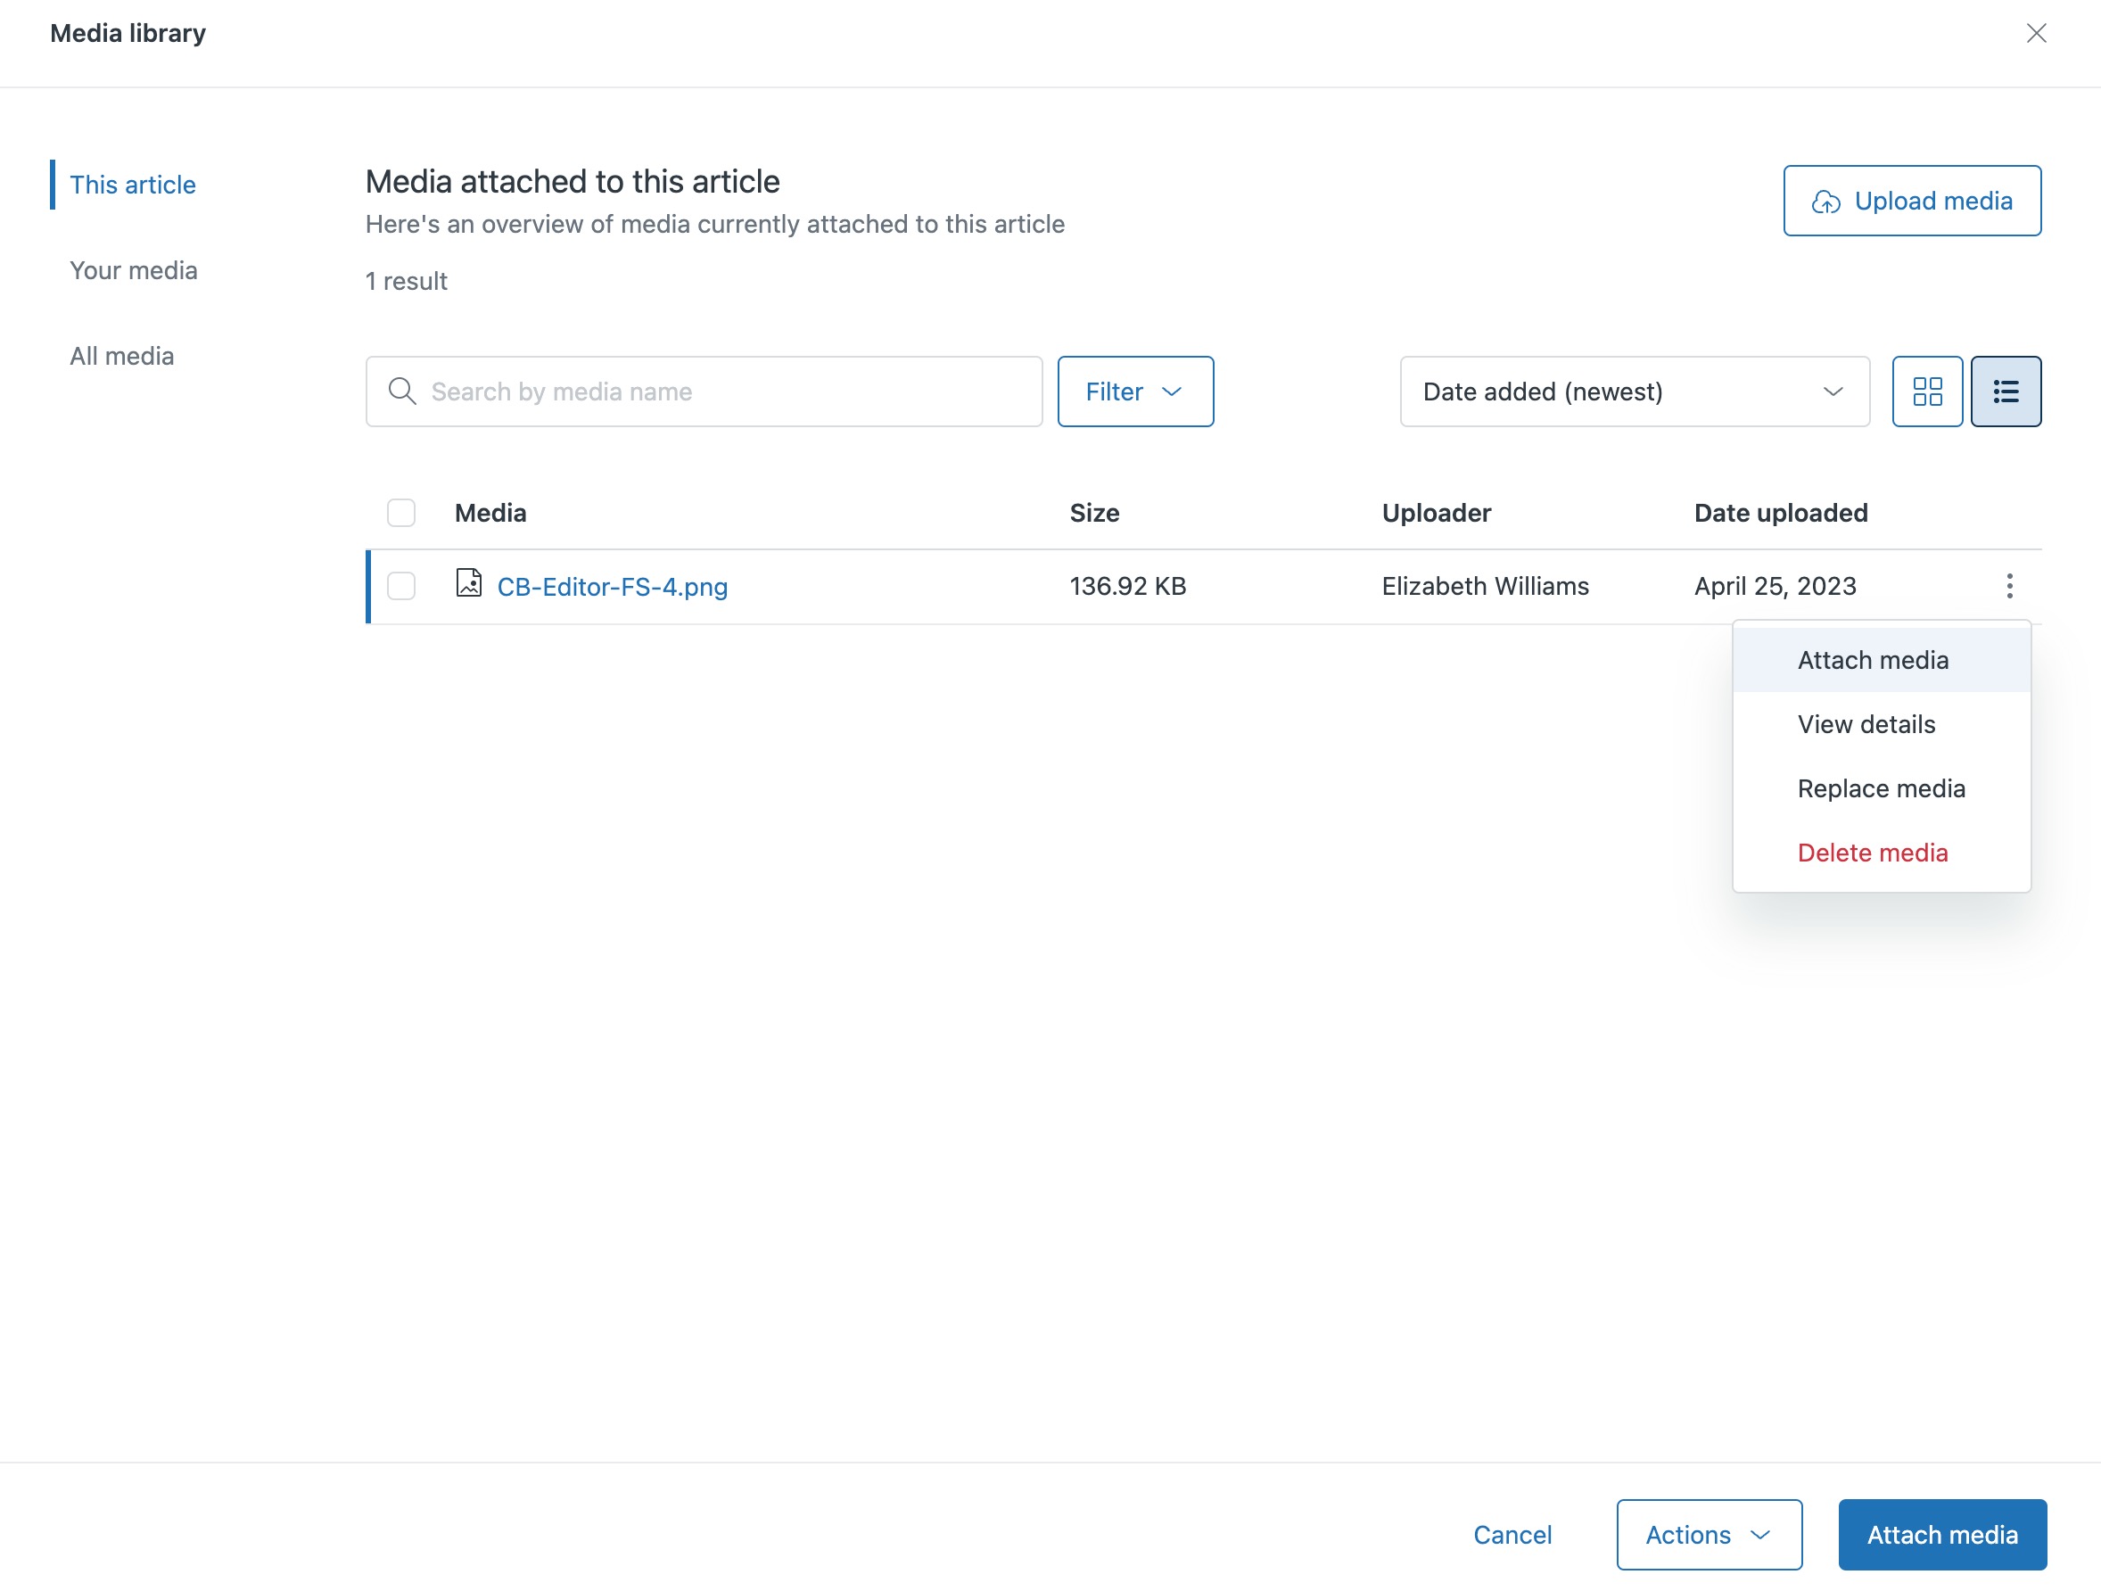
Task: Click the grid view icon
Action: (x=1927, y=392)
